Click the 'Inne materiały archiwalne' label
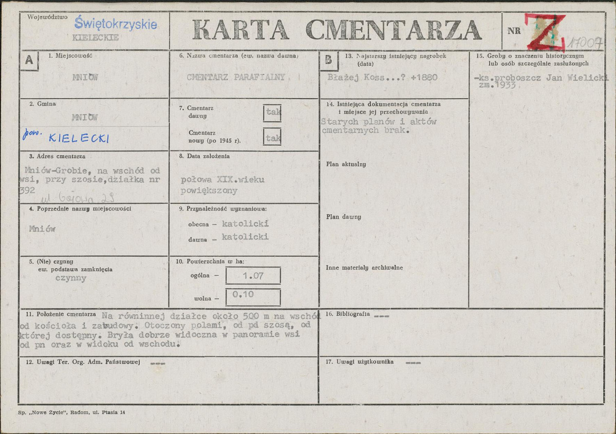The height and width of the screenshot is (434, 616). click(364, 268)
